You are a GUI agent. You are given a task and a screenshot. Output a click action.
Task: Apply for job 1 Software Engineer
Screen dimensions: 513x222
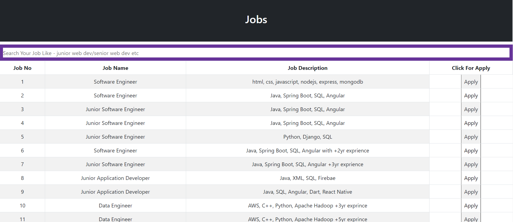pos(471,82)
